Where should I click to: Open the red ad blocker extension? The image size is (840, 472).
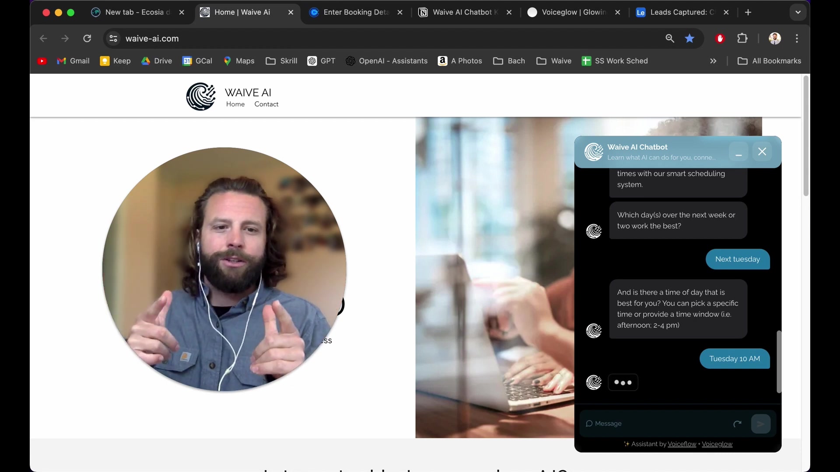pos(720,38)
